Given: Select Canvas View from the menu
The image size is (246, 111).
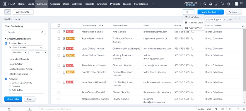Looking at the screenshot, I should pyautogui.click(x=194, y=28).
